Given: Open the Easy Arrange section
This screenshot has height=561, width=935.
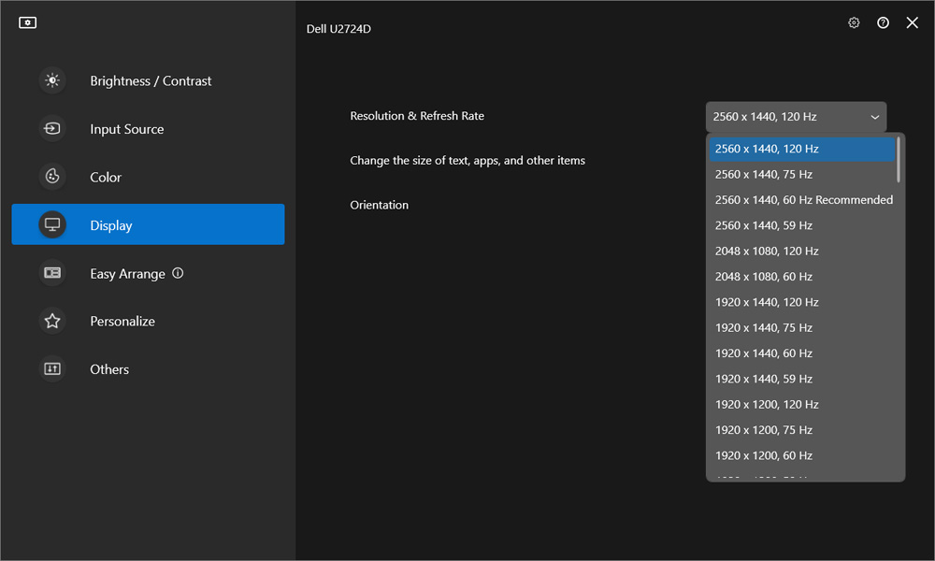Looking at the screenshot, I should [148, 273].
